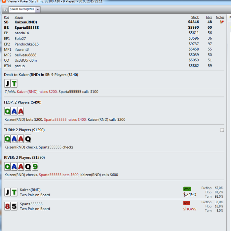Click the Holdem Manager icon in the title bar

[x=4, y=1]
